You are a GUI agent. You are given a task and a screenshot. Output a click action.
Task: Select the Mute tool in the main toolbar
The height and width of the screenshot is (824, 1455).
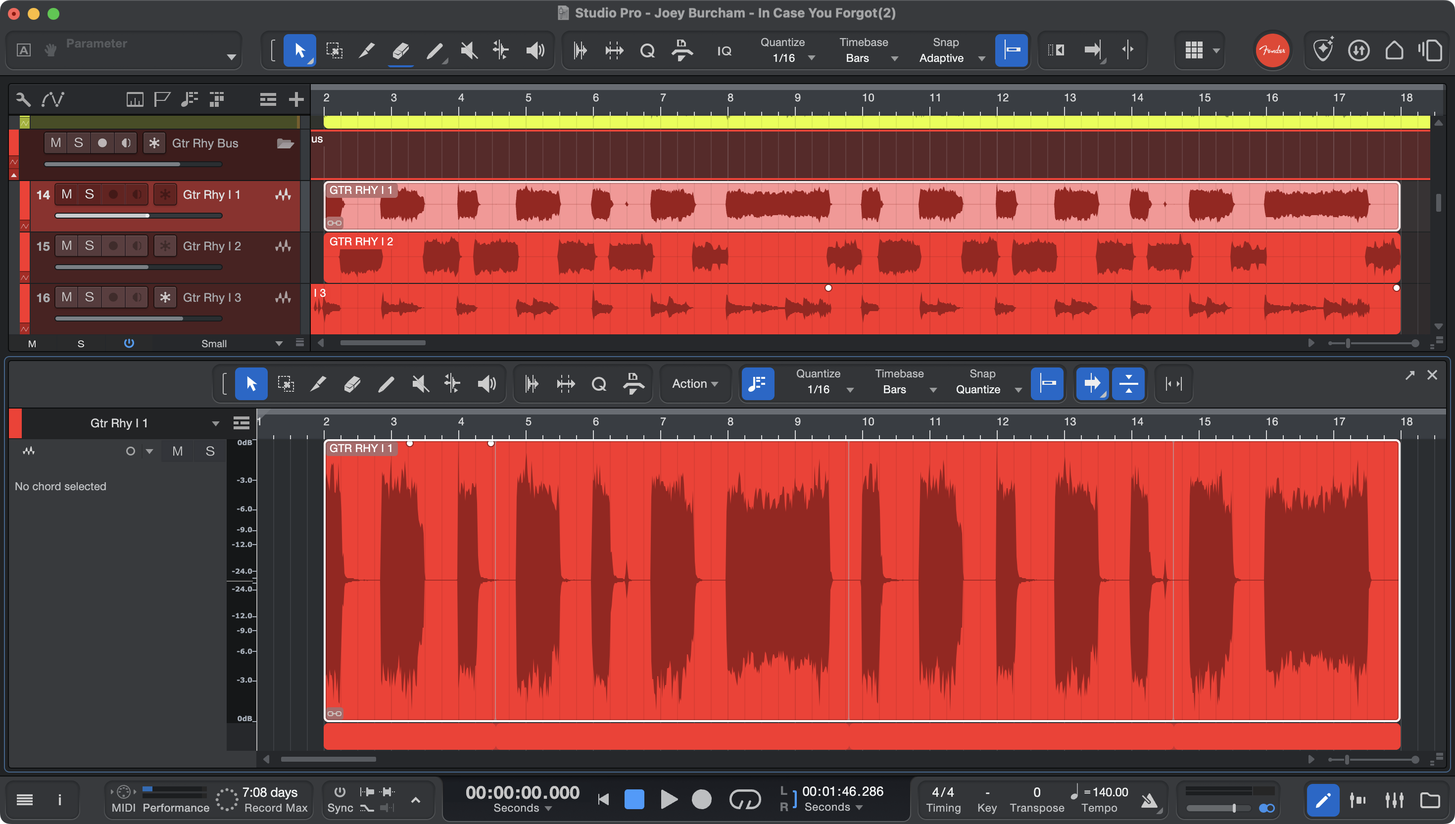[x=468, y=51]
